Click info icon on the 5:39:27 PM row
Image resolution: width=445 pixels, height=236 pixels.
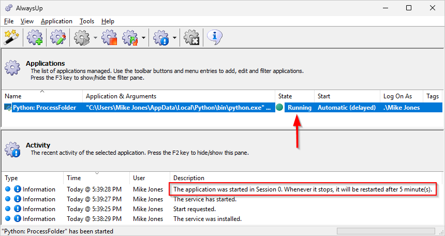(x=18, y=199)
